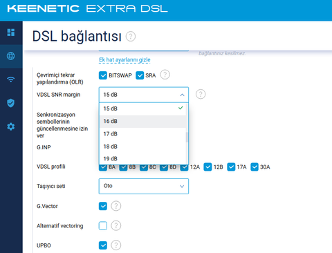Open help icon for Alternatif vectoring
This screenshot has height=253, width=332.
tap(116, 225)
